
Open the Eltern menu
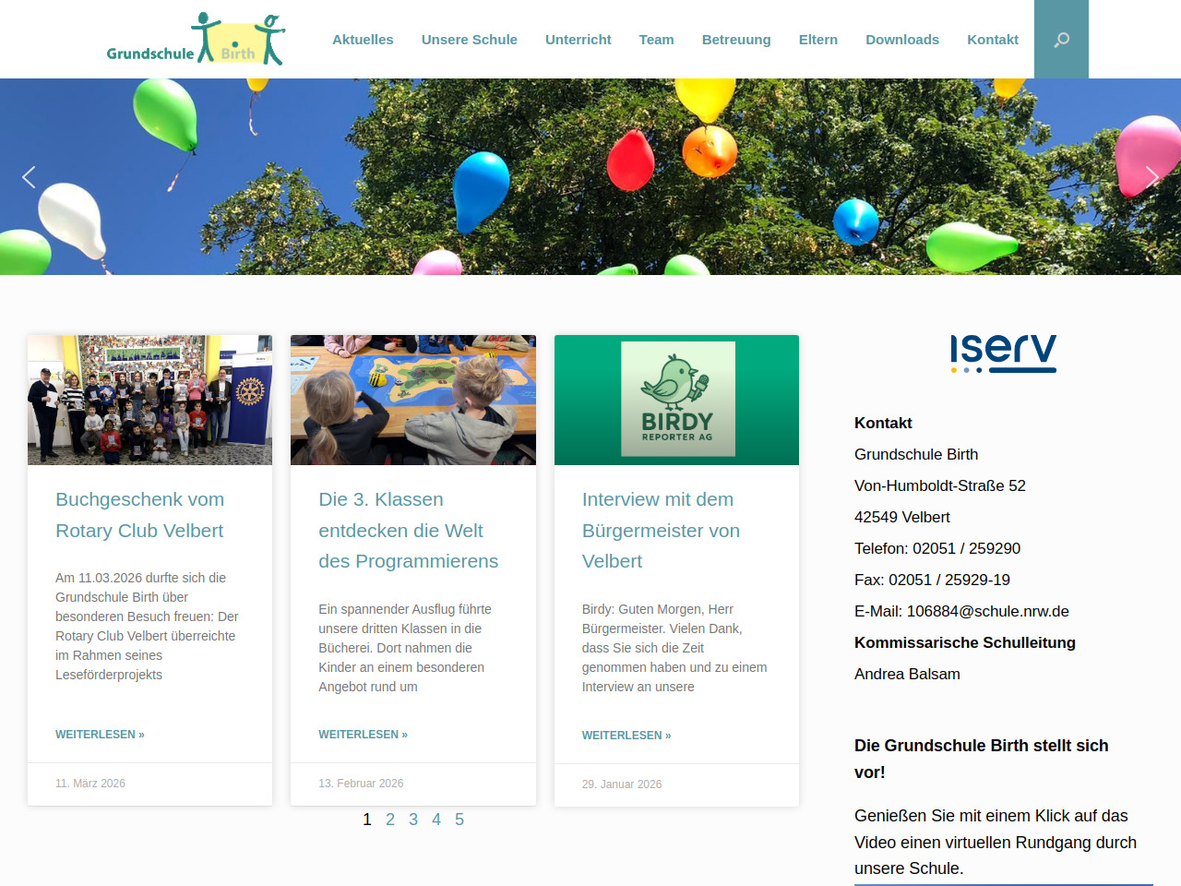(817, 40)
